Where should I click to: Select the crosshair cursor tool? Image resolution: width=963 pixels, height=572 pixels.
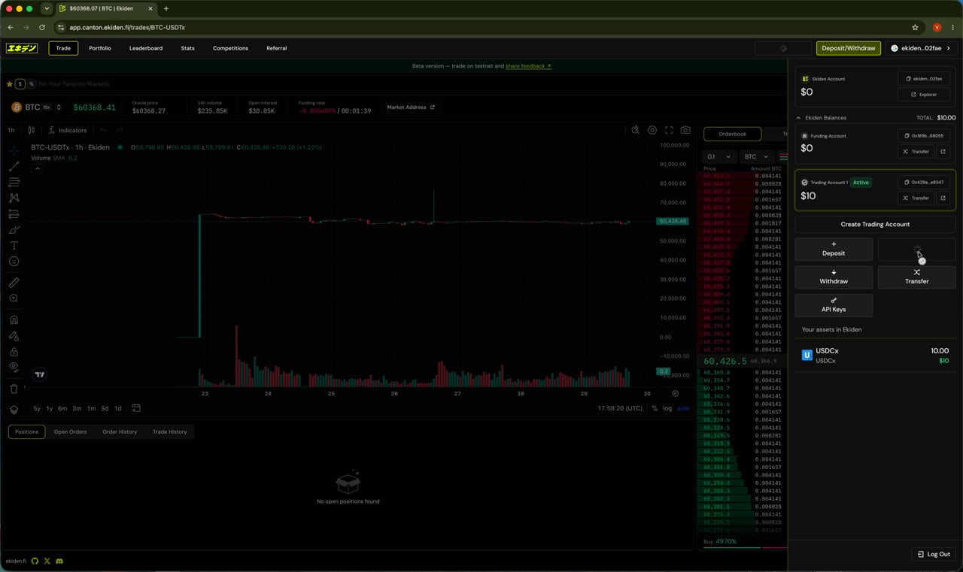click(14, 151)
